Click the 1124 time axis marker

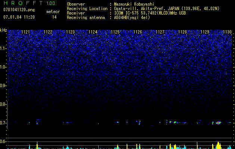(x=93, y=32)
